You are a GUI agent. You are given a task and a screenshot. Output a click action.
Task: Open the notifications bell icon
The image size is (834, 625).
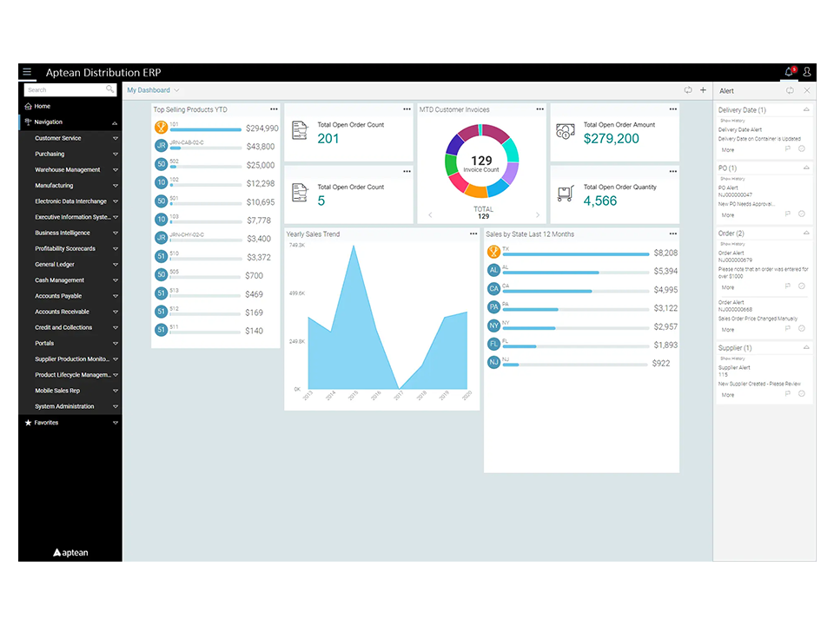(790, 72)
